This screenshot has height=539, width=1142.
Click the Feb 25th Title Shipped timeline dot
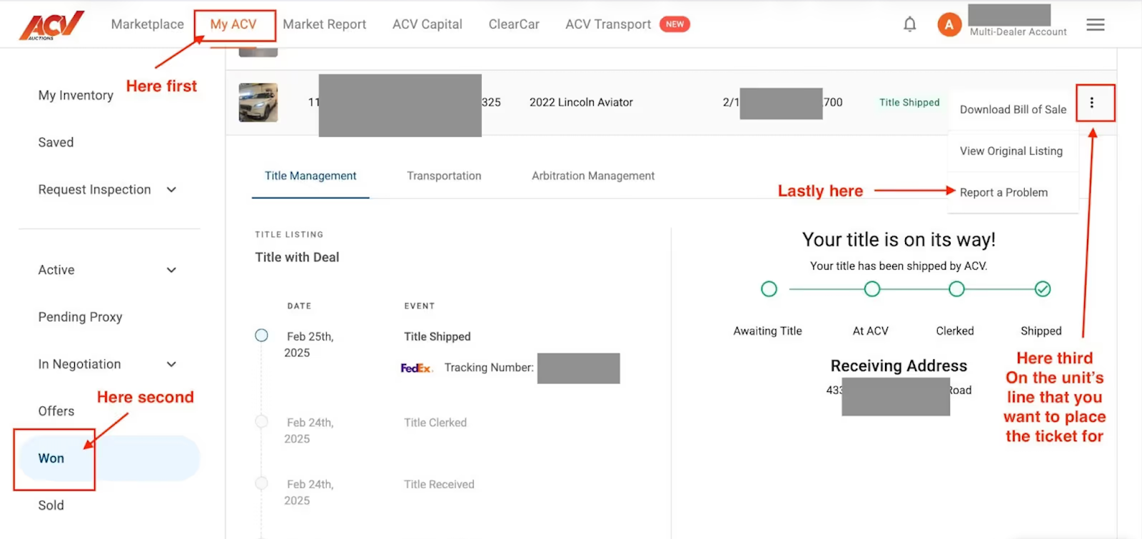point(261,336)
